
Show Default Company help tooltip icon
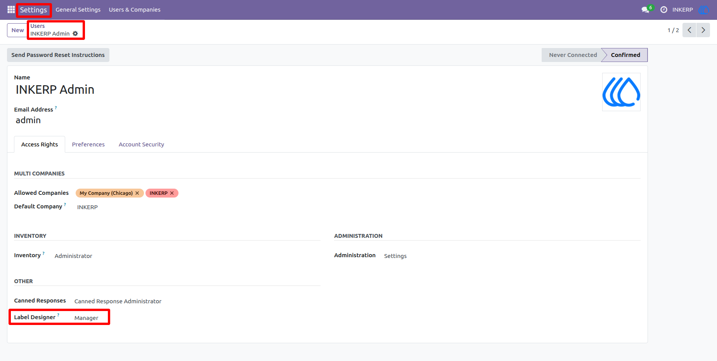pos(65,205)
